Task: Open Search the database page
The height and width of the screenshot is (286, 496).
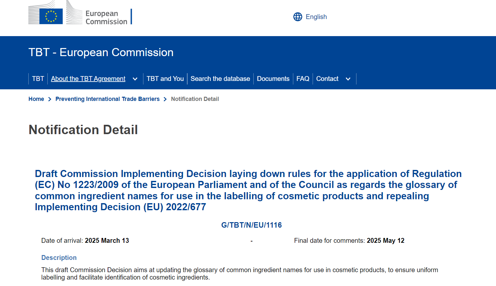Action: [220, 79]
